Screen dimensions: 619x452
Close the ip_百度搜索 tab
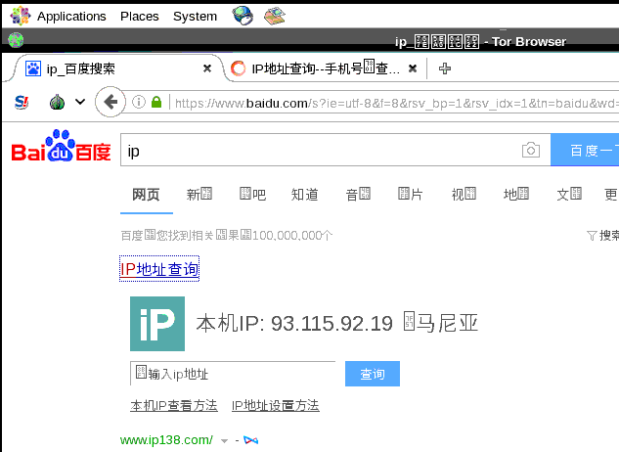point(207,68)
